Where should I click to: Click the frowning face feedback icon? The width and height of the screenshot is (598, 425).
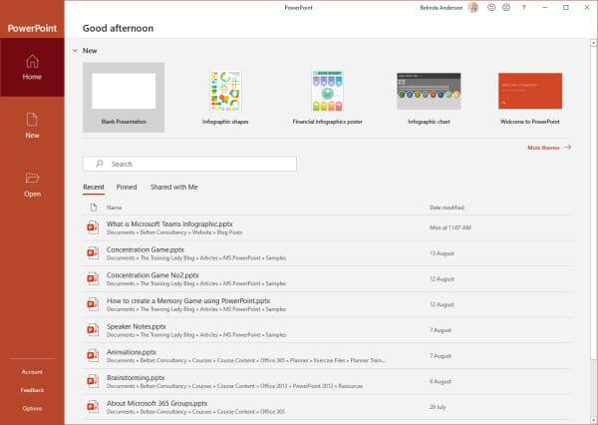[506, 7]
